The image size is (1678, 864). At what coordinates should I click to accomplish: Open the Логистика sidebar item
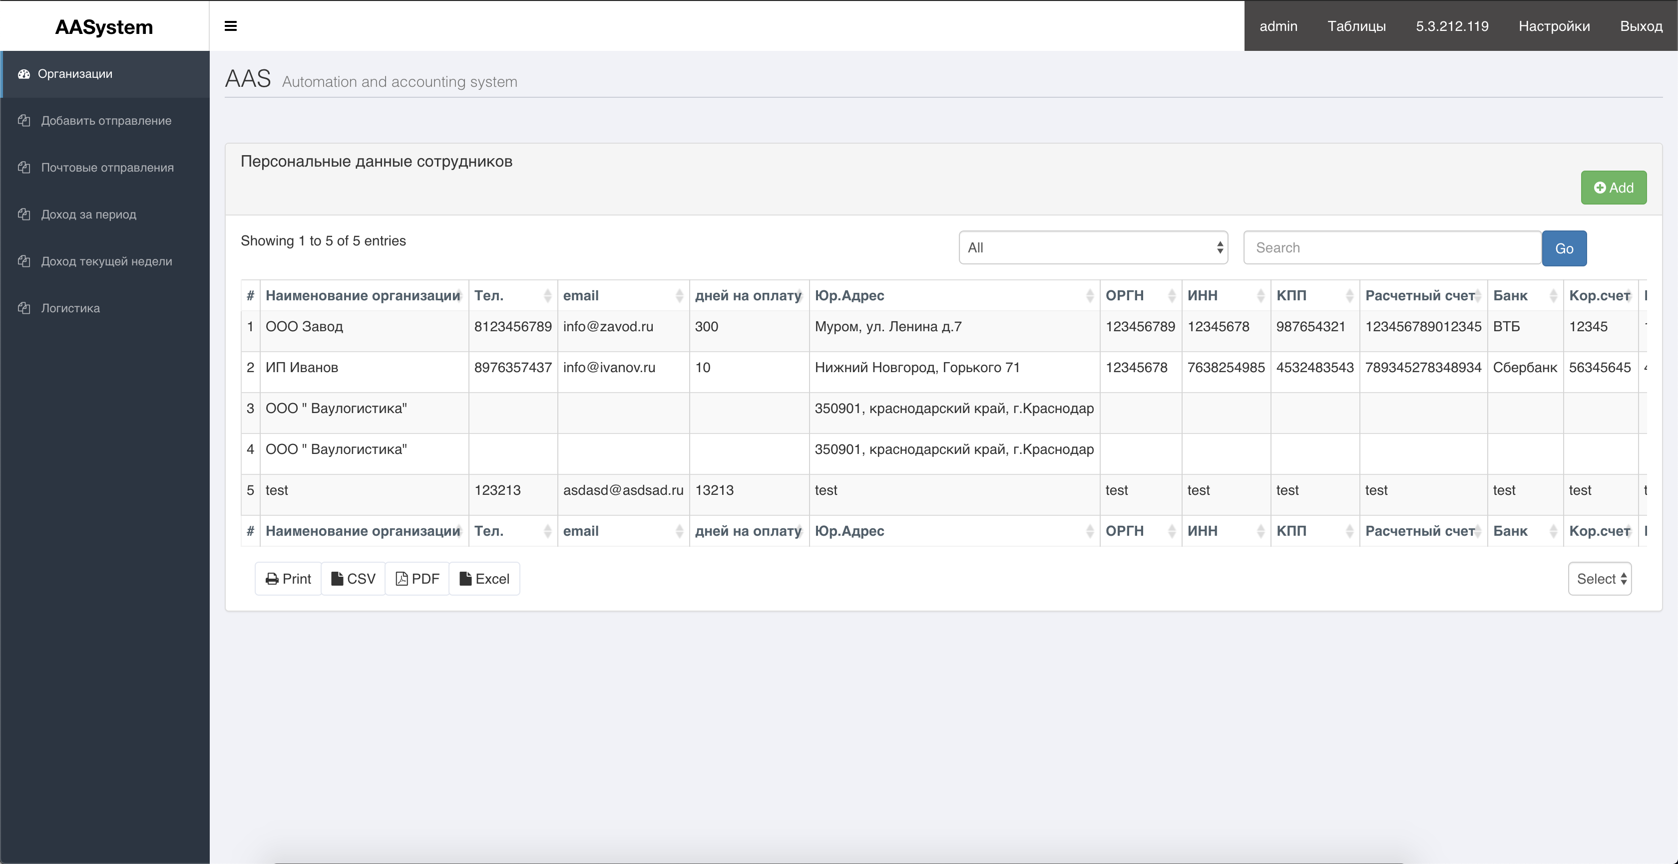click(x=70, y=308)
